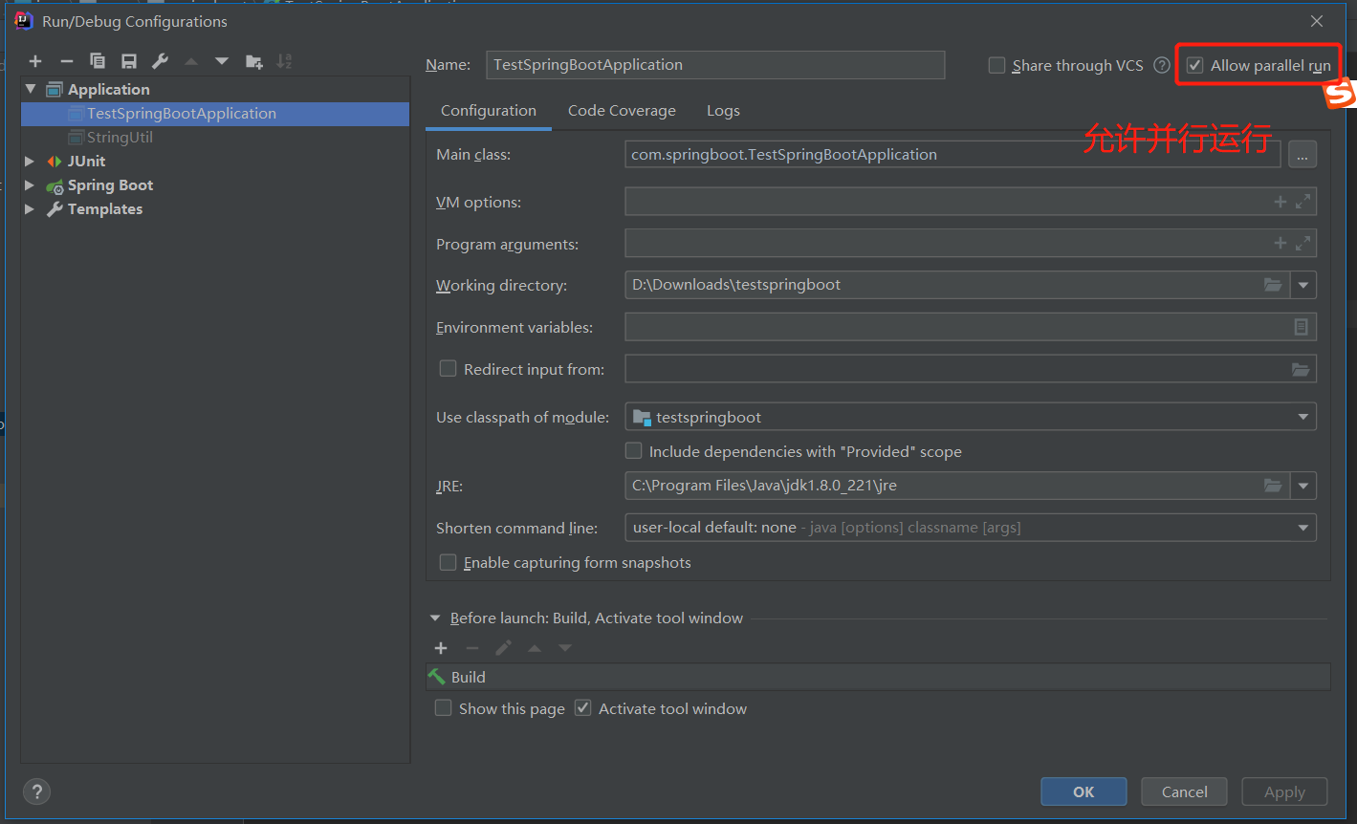Enable Share through VCS
Image resolution: width=1357 pixels, height=824 pixels.
(x=996, y=65)
